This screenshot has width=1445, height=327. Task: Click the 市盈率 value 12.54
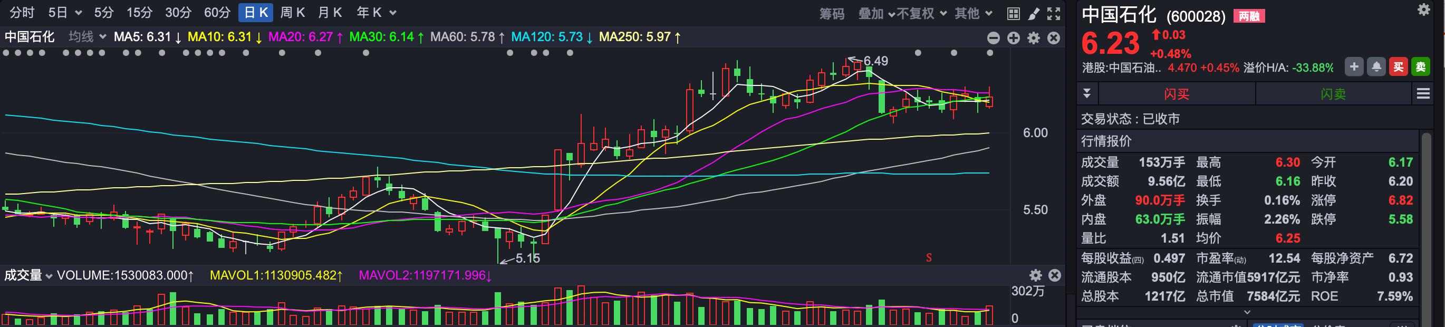pyautogui.click(x=1284, y=258)
